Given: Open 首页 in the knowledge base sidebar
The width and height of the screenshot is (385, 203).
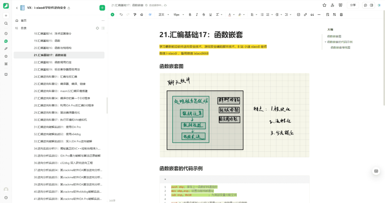Looking at the screenshot, I should pos(24,21).
